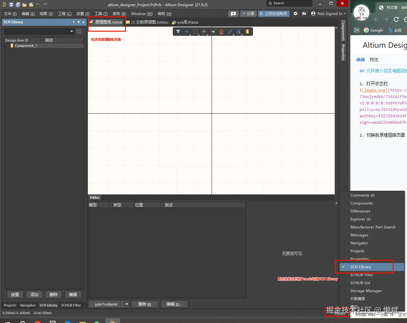407x323 pixels.
Task: Open the Google bookmark in the browser
Action: 374,30
